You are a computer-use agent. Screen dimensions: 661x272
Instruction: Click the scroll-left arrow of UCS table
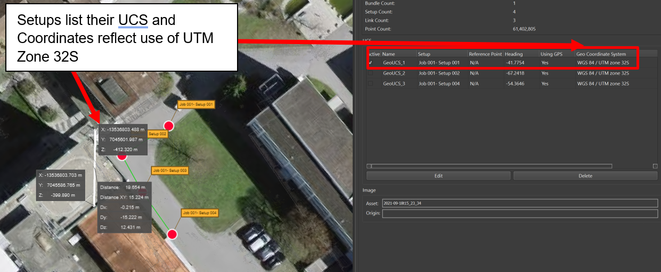pyautogui.click(x=370, y=166)
